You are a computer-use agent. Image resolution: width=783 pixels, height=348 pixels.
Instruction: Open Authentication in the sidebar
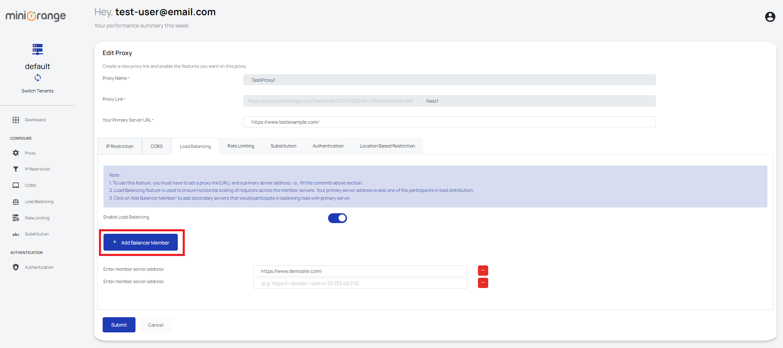point(39,267)
